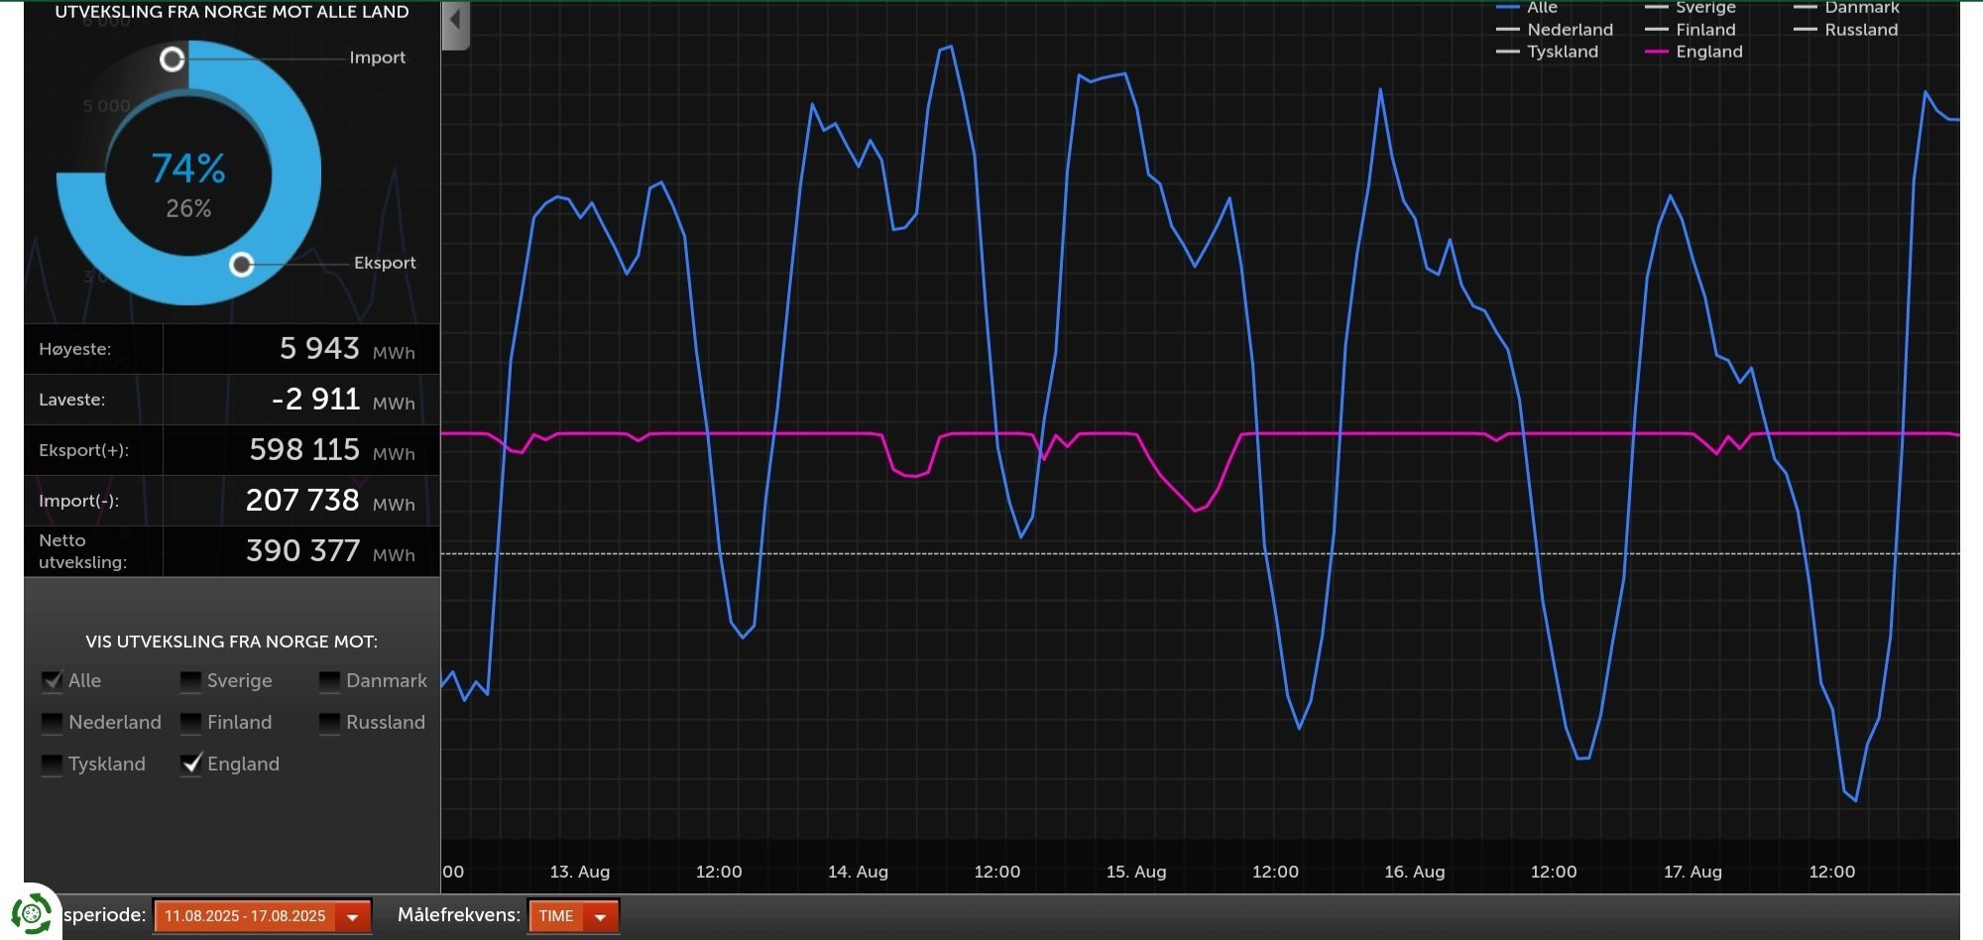Viewport: 1983px width, 940px height.
Task: Tick the Danmark checkbox
Action: pos(329,681)
